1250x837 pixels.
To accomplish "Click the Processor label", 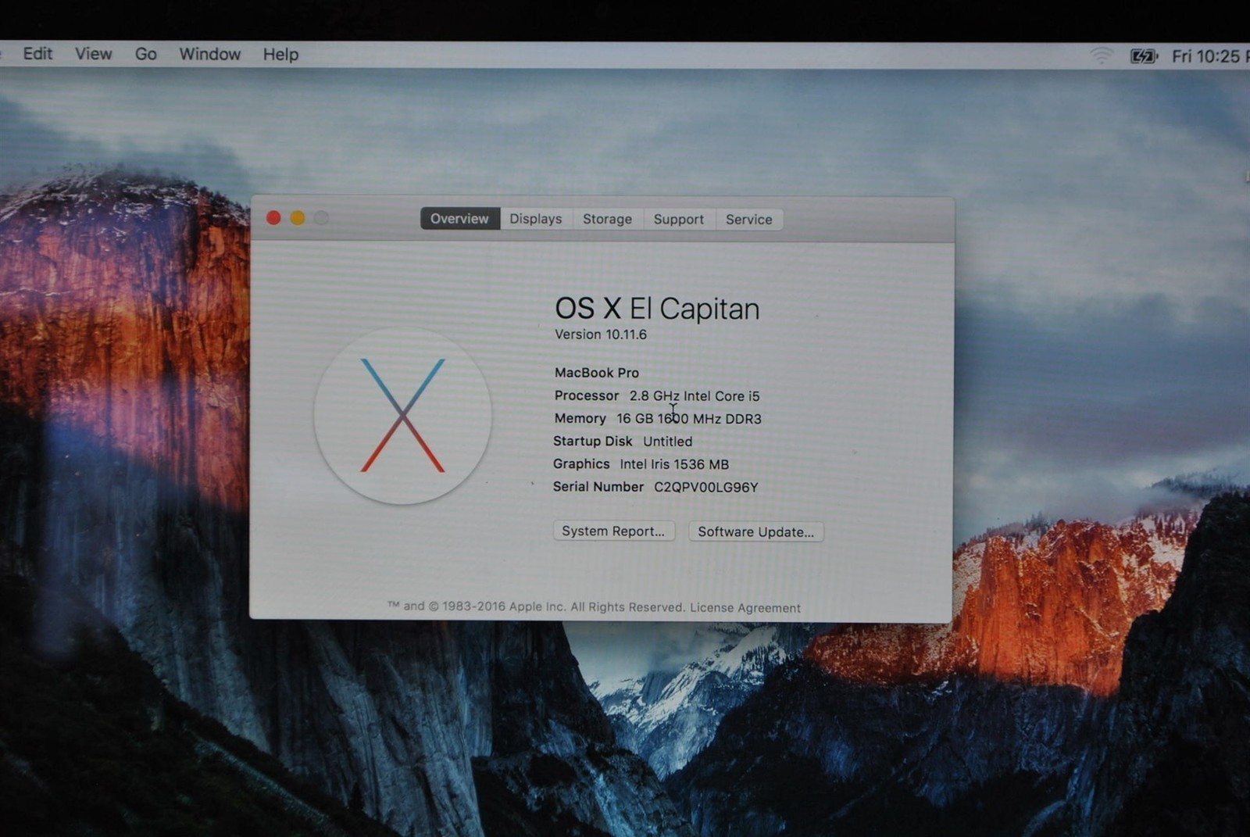I will [587, 395].
